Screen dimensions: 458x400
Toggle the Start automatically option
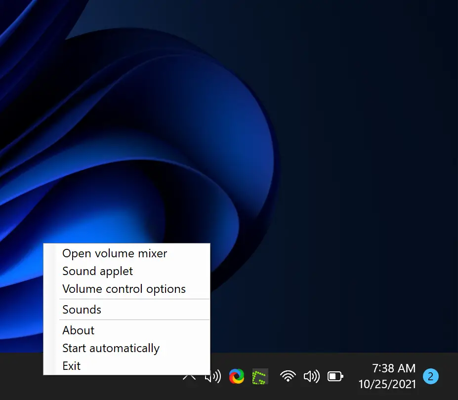(127, 348)
